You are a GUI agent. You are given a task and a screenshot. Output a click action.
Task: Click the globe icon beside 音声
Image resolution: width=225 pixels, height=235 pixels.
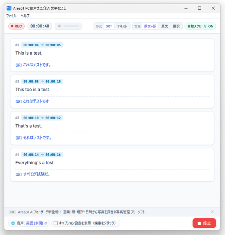(13, 223)
